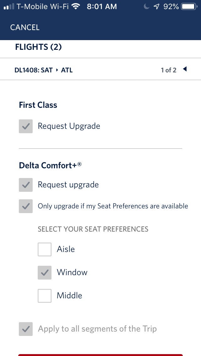201x356 pixels.
Task: Tap the 1 of 2 flight counter
Action: click(x=169, y=70)
